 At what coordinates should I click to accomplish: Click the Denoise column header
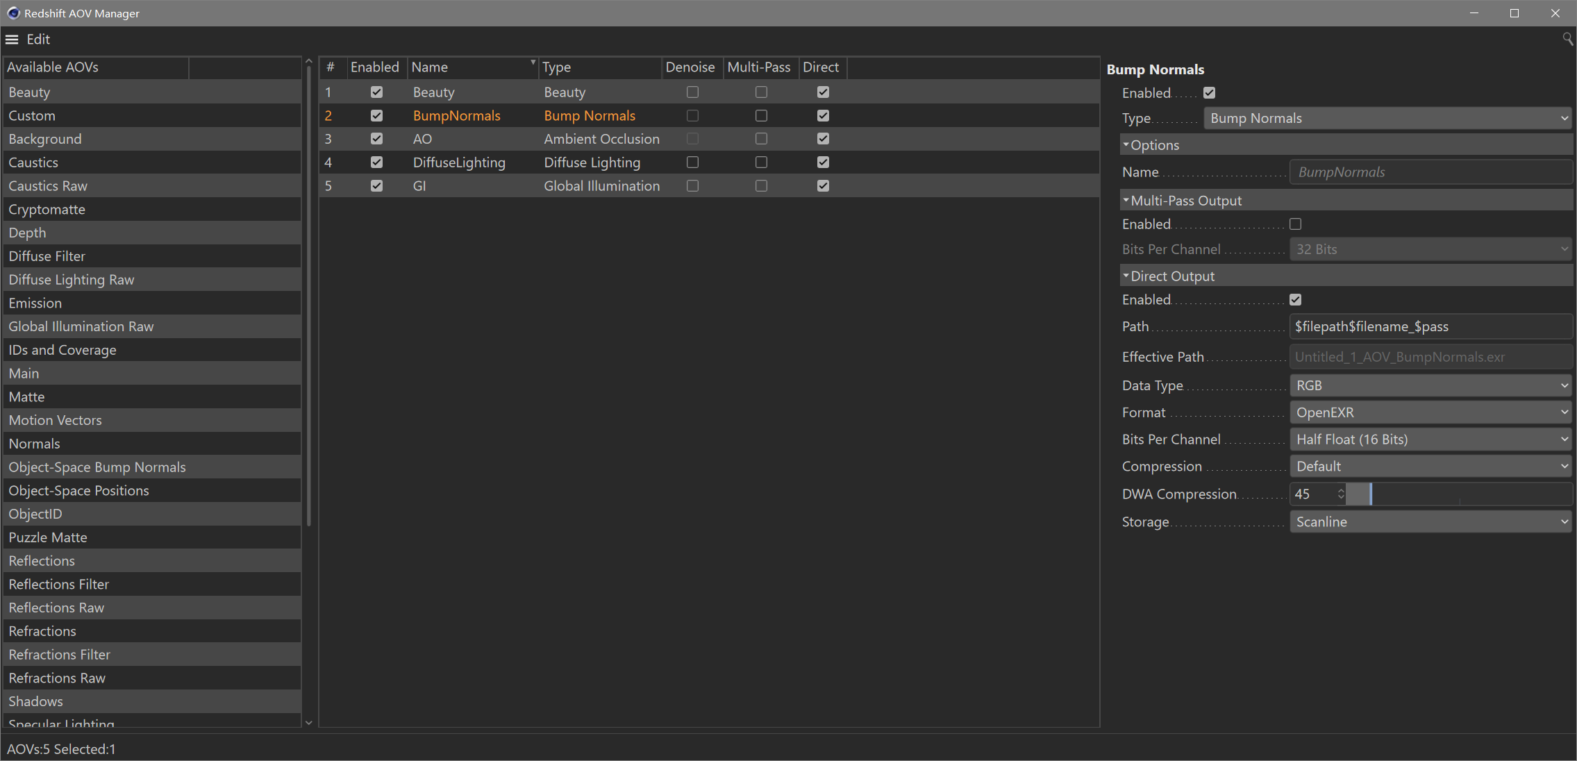(x=692, y=67)
